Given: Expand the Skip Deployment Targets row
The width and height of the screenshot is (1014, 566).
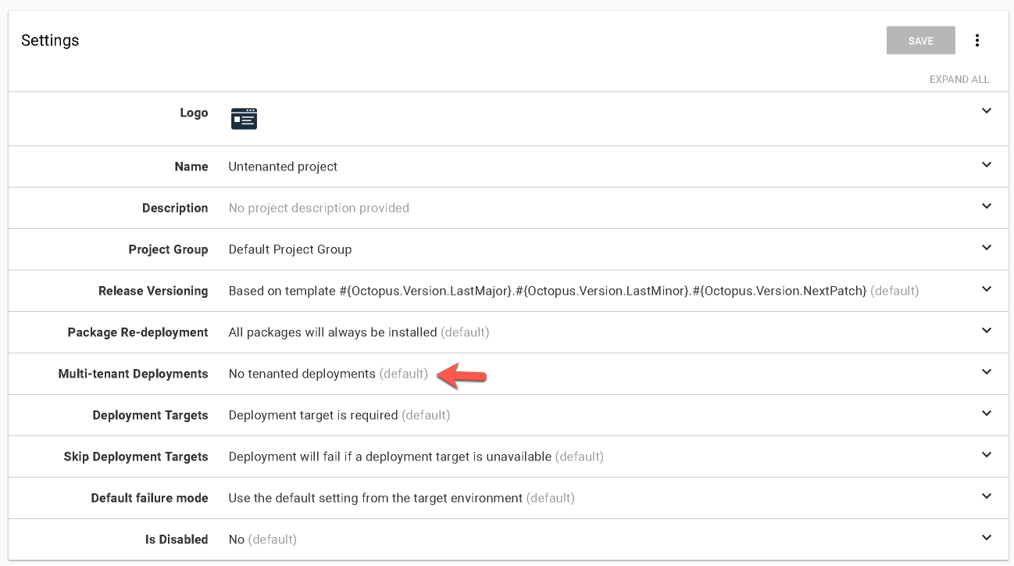Looking at the screenshot, I should [986, 456].
